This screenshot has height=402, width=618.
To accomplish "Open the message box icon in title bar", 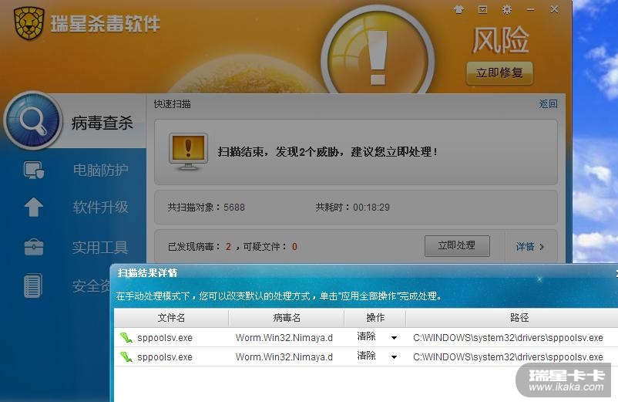I will (x=483, y=9).
